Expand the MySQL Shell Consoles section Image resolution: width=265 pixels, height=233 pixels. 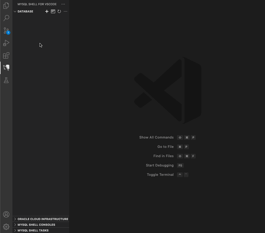coord(41,225)
